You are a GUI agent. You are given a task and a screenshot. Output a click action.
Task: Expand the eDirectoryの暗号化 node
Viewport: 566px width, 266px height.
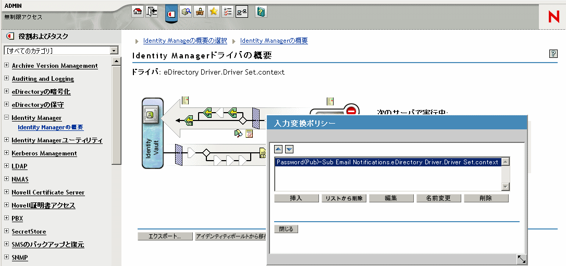click(x=6, y=91)
